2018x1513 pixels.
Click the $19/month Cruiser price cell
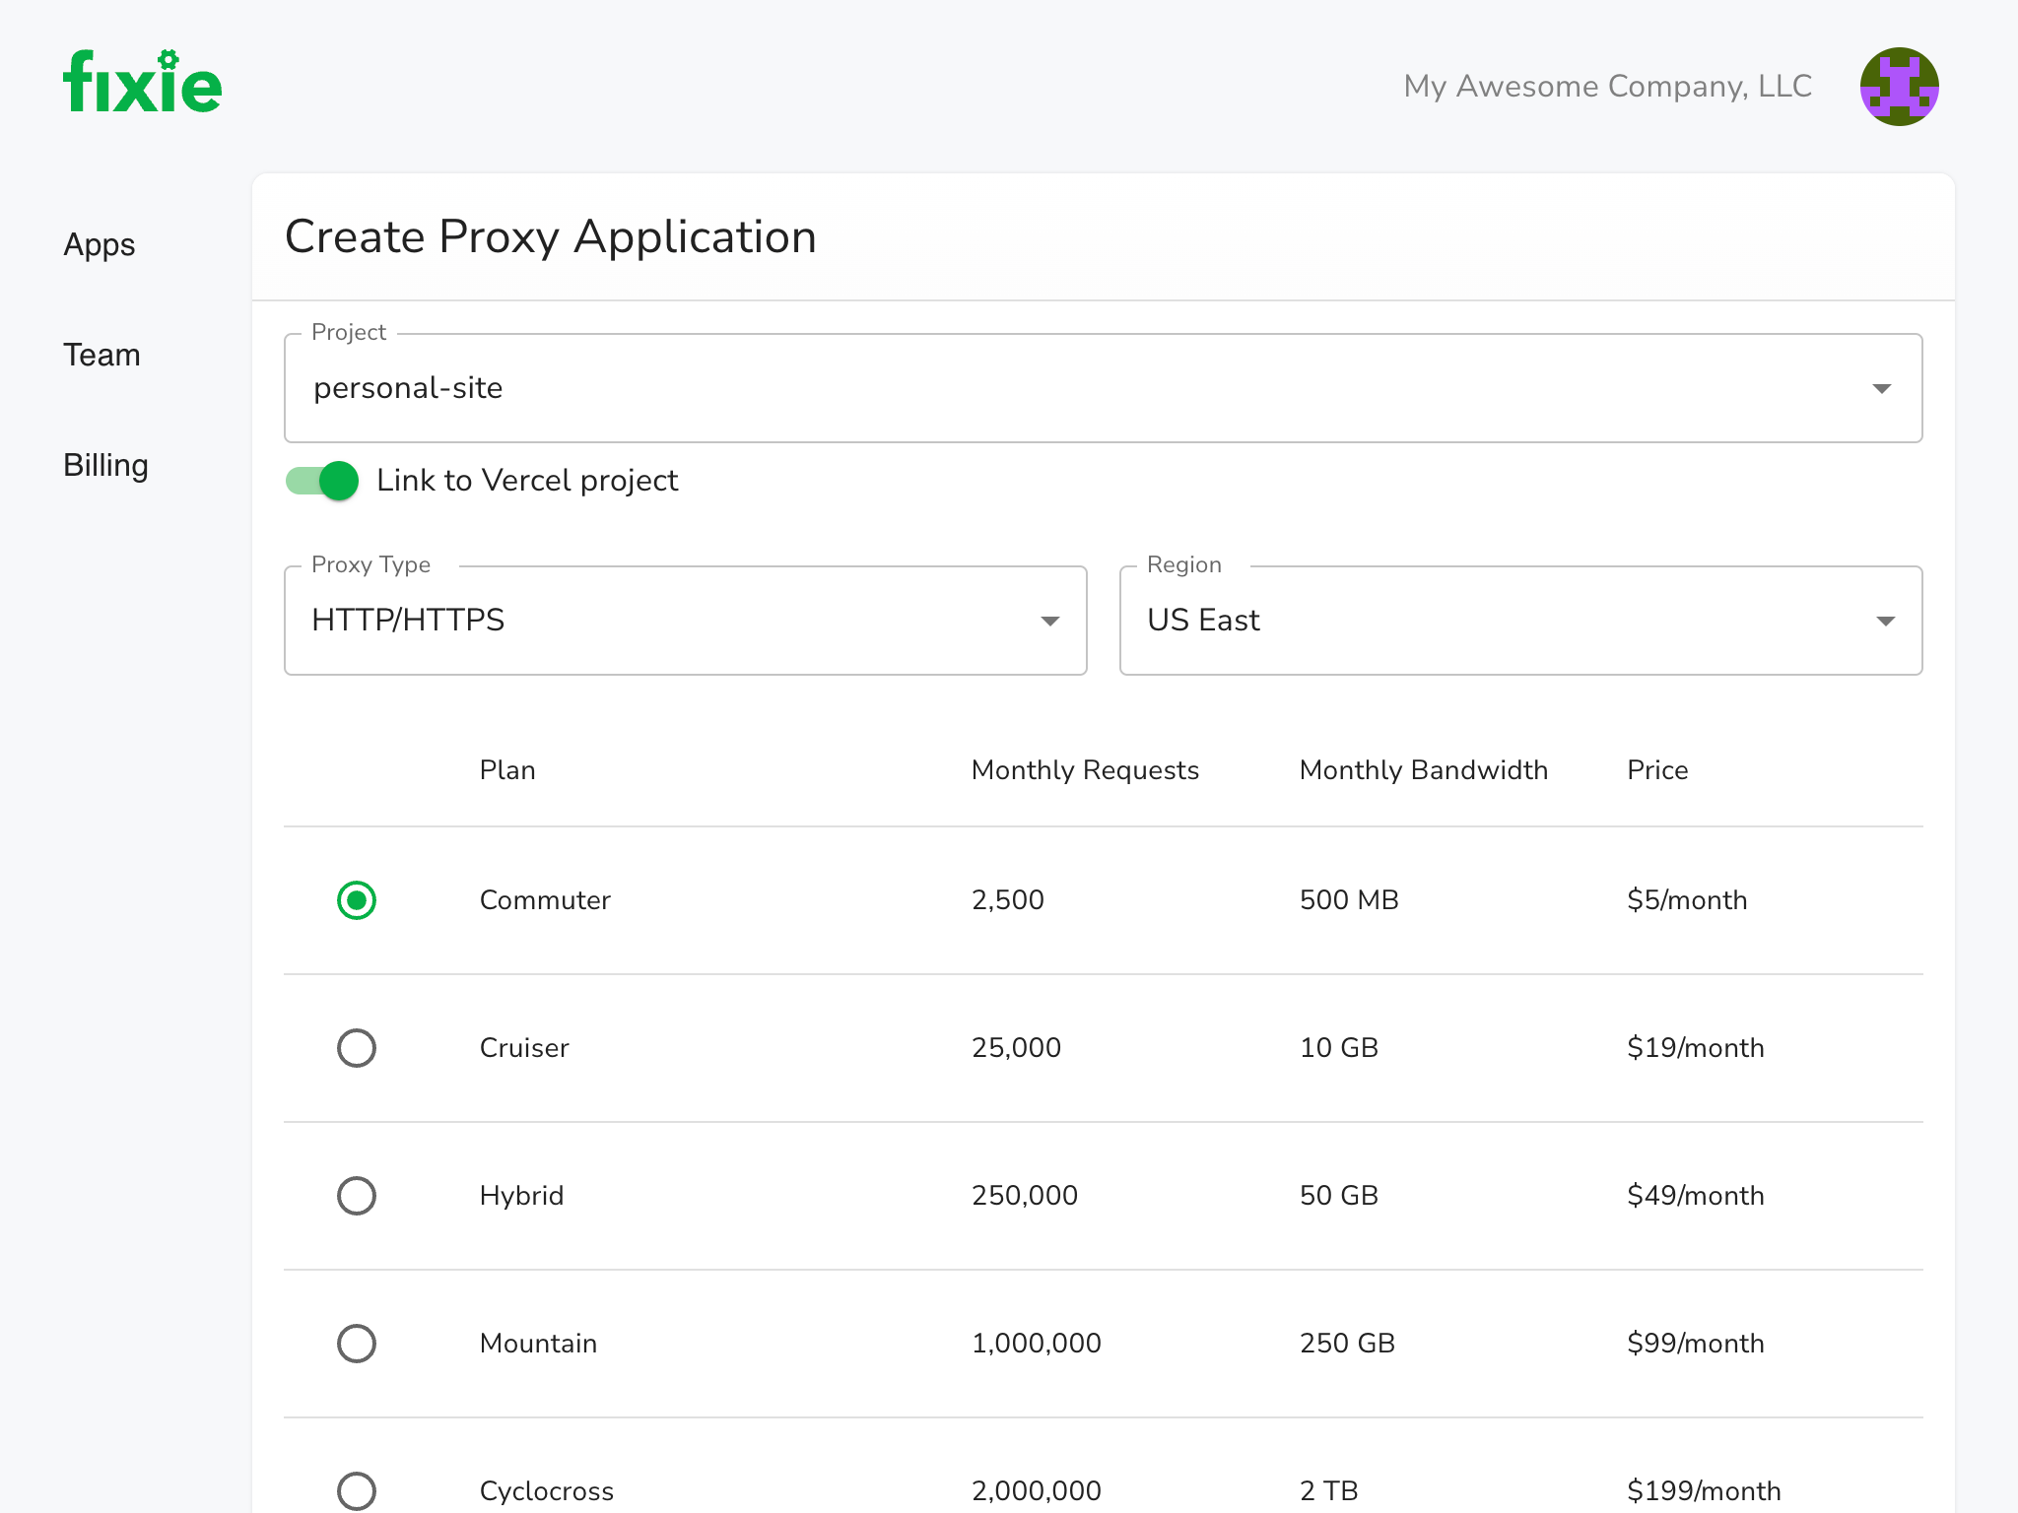click(x=1695, y=1048)
